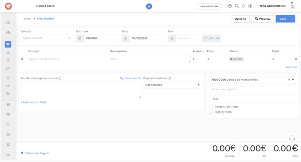Open the shopping cart sidebar icon

[8, 104]
